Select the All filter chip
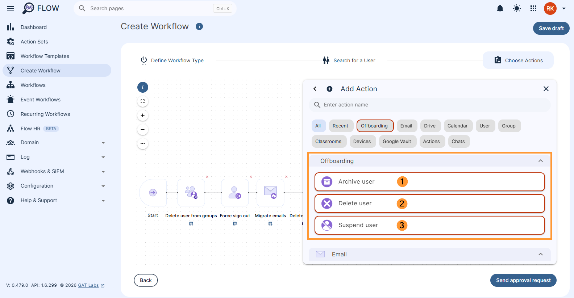Screen dimensions: 574x298 [x=318, y=126]
